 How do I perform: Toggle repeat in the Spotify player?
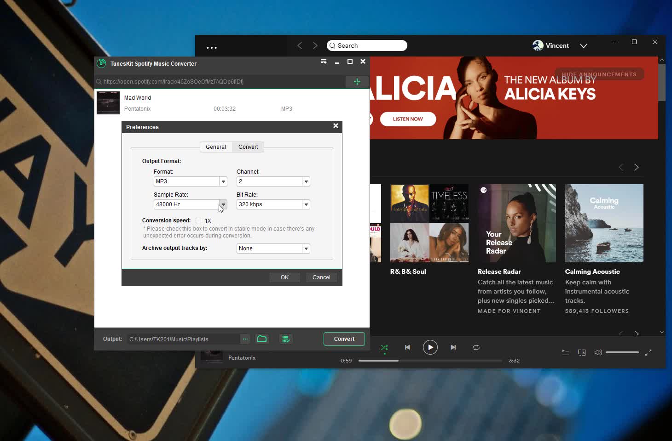tap(476, 347)
